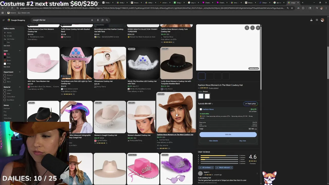Collapse the Department filter section
This screenshot has height=185, width=329.
pyautogui.click(x=20, y=72)
